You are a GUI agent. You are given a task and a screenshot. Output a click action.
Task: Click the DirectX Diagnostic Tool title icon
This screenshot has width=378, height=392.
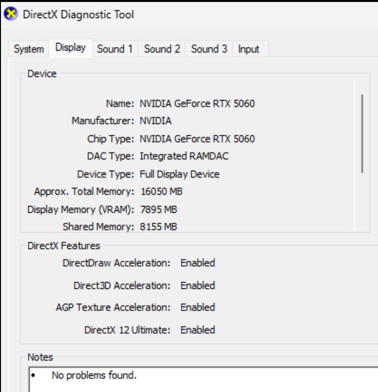pos(11,14)
